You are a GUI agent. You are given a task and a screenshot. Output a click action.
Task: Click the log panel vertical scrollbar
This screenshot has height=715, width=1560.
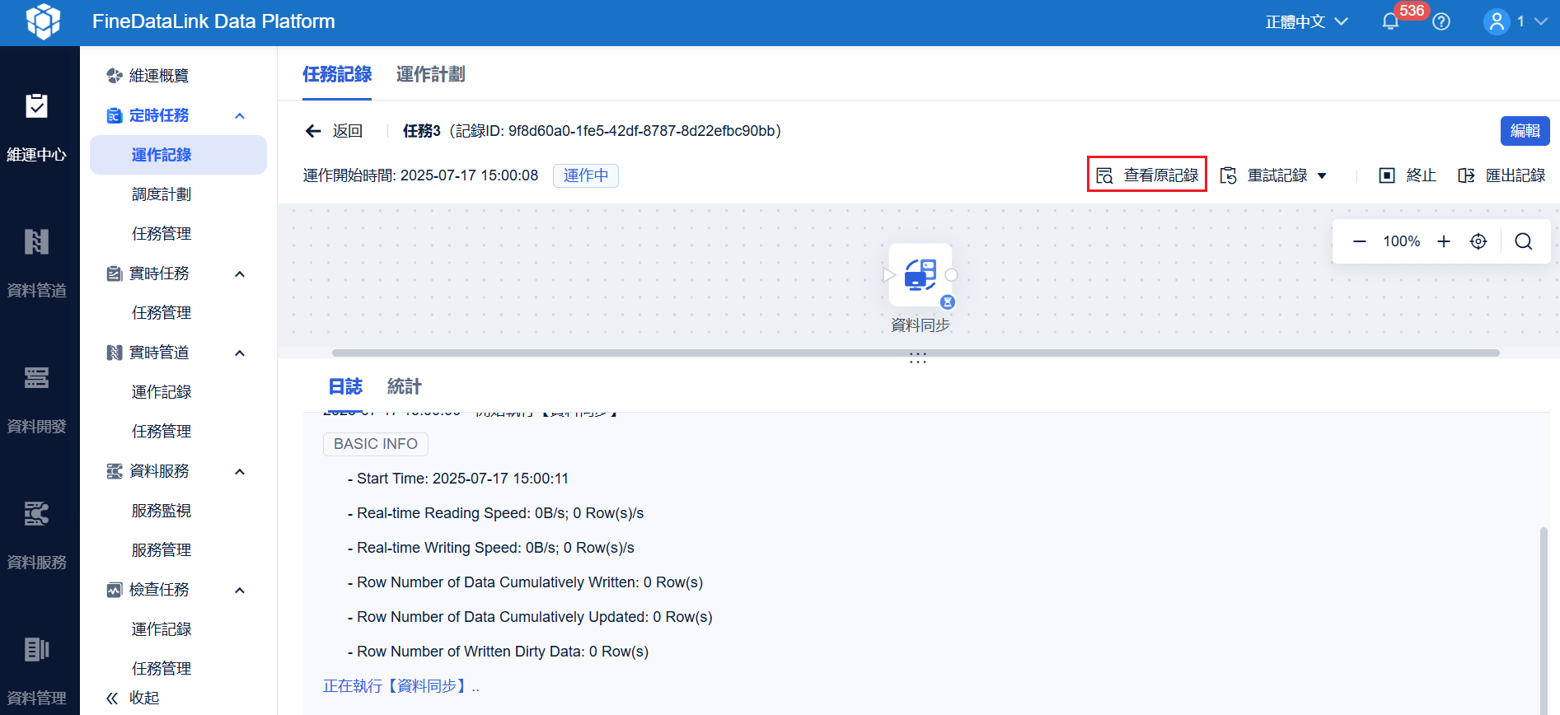pyautogui.click(x=1544, y=619)
